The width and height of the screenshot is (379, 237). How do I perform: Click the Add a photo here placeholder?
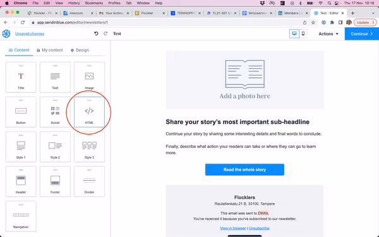tap(244, 80)
